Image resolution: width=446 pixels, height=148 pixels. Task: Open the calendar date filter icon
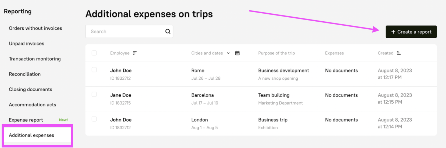(237, 53)
